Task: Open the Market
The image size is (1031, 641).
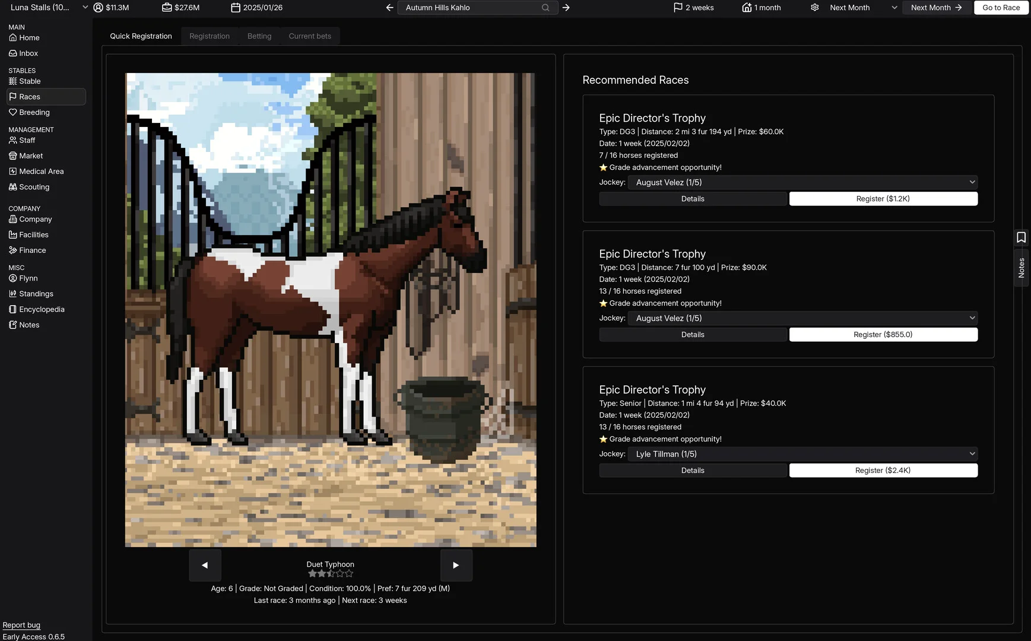Action: [x=30, y=156]
